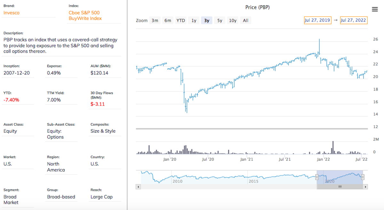
Task: Set chart zoom to 1y
Action: [194, 20]
